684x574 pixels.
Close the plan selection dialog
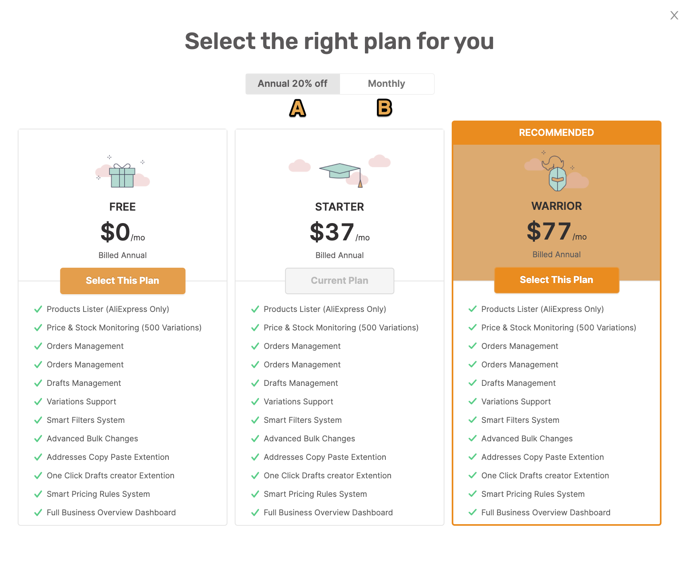674,15
